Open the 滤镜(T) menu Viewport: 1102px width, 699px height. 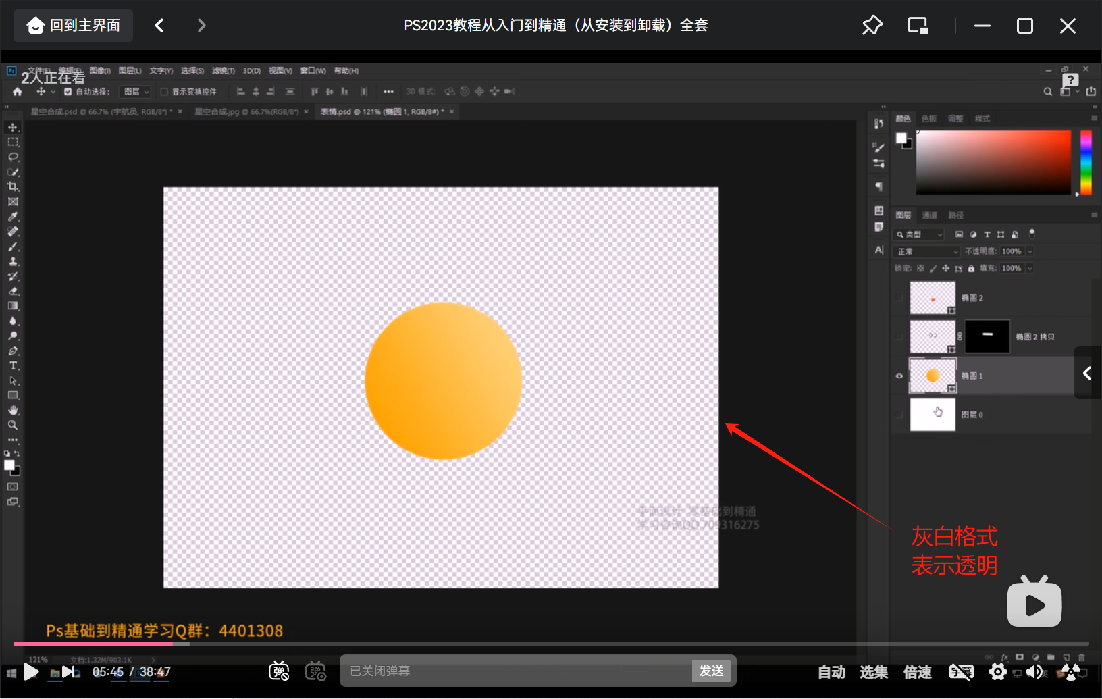224,71
